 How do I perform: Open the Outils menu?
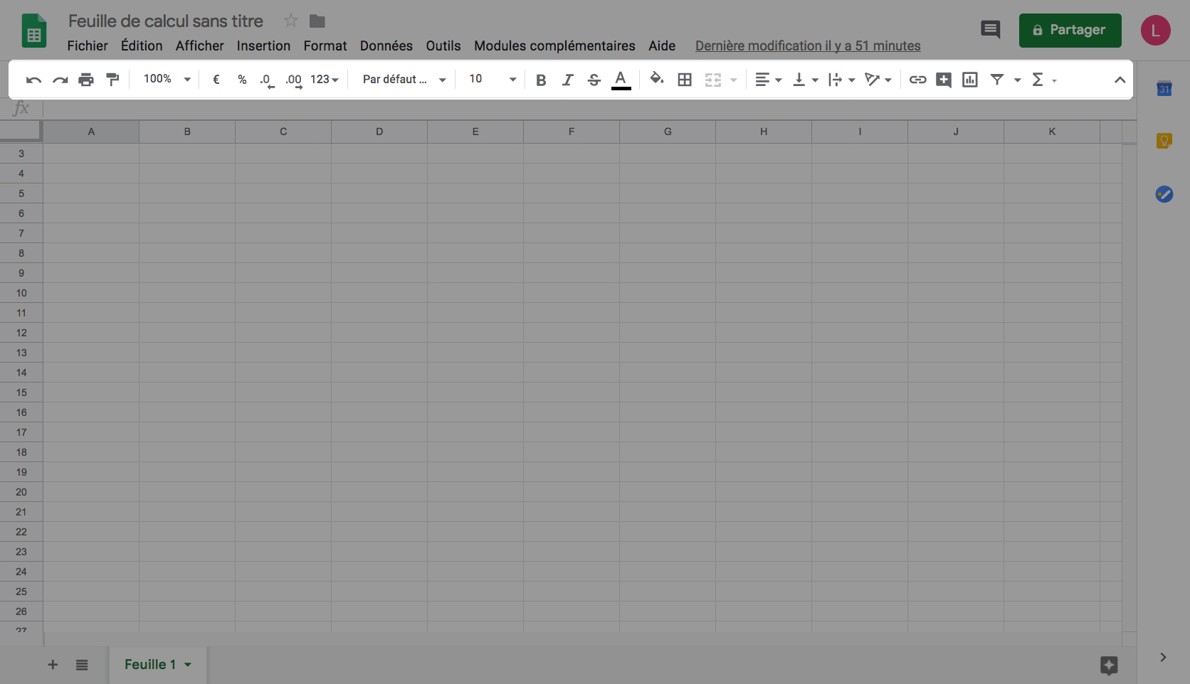(443, 46)
